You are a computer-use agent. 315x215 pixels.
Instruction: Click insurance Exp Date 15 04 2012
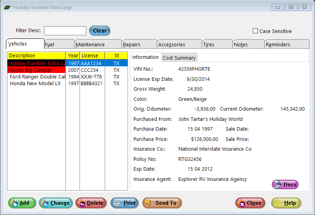200,169
